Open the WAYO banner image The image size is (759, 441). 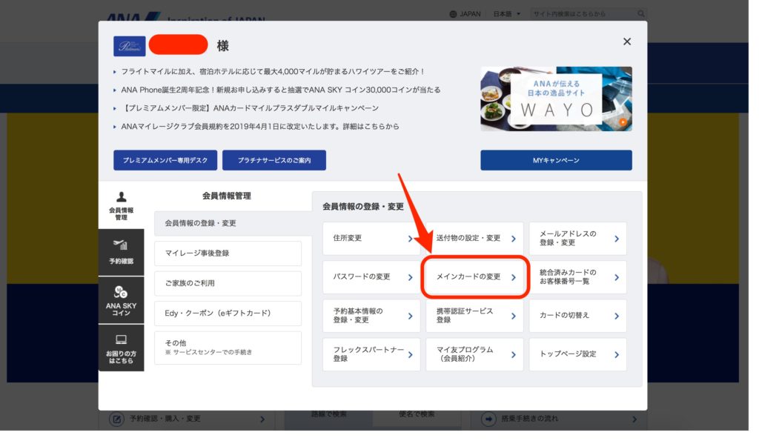[x=556, y=99]
